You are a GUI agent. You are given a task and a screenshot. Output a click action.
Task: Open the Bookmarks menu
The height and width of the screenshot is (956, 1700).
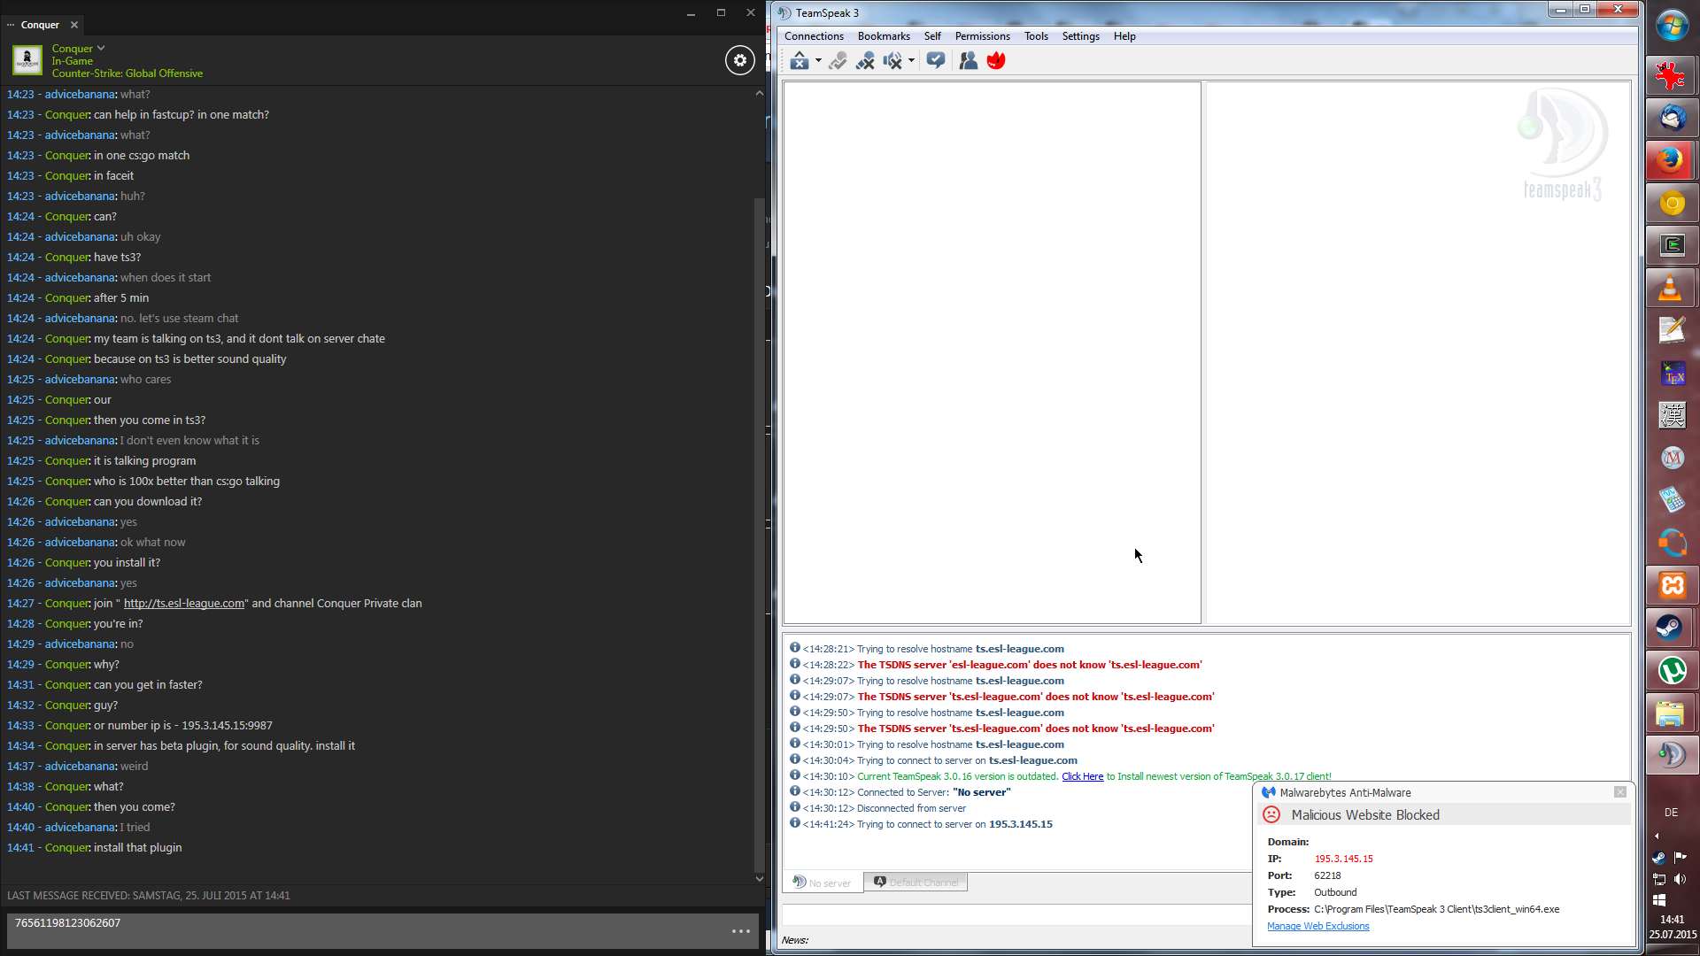tap(883, 36)
